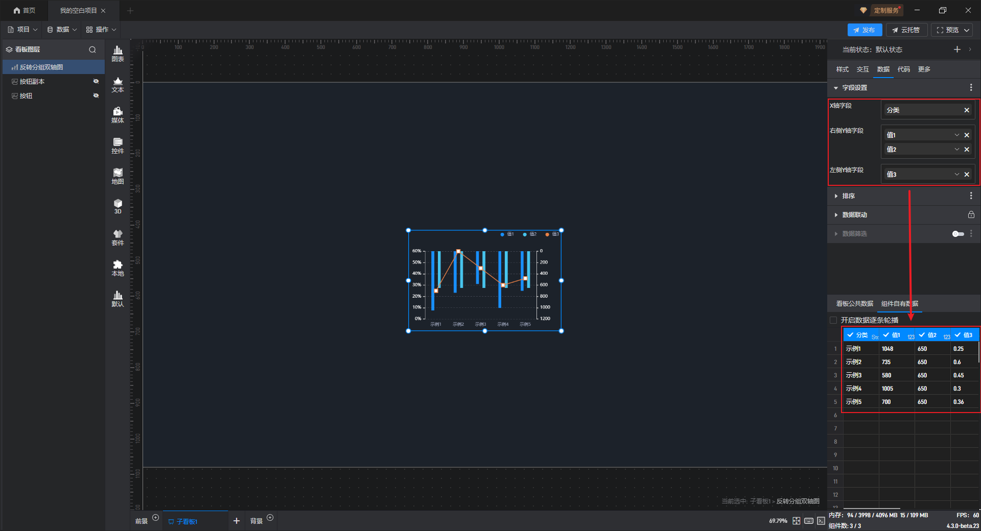Click the 1048 data cell
981x531 pixels.
[x=896, y=349]
